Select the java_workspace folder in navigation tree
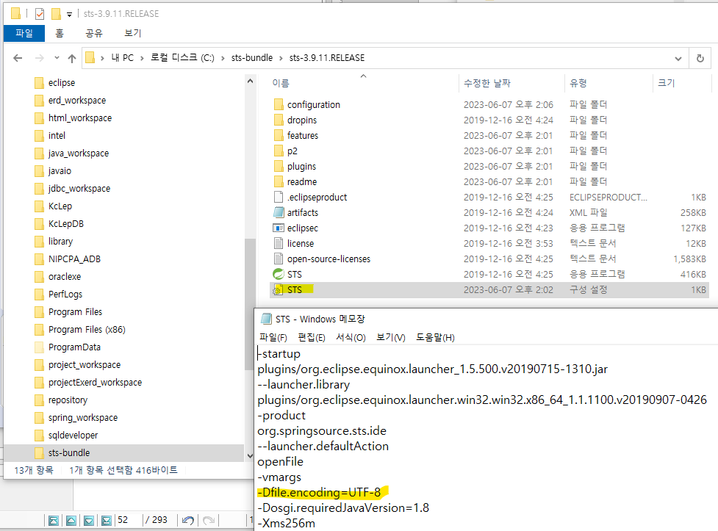Screen dimensions: 718x531 click(79, 153)
